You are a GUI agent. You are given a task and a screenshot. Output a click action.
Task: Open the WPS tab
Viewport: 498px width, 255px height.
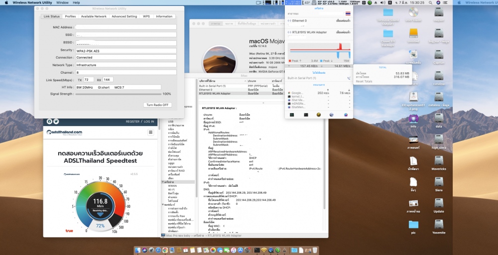146,16
